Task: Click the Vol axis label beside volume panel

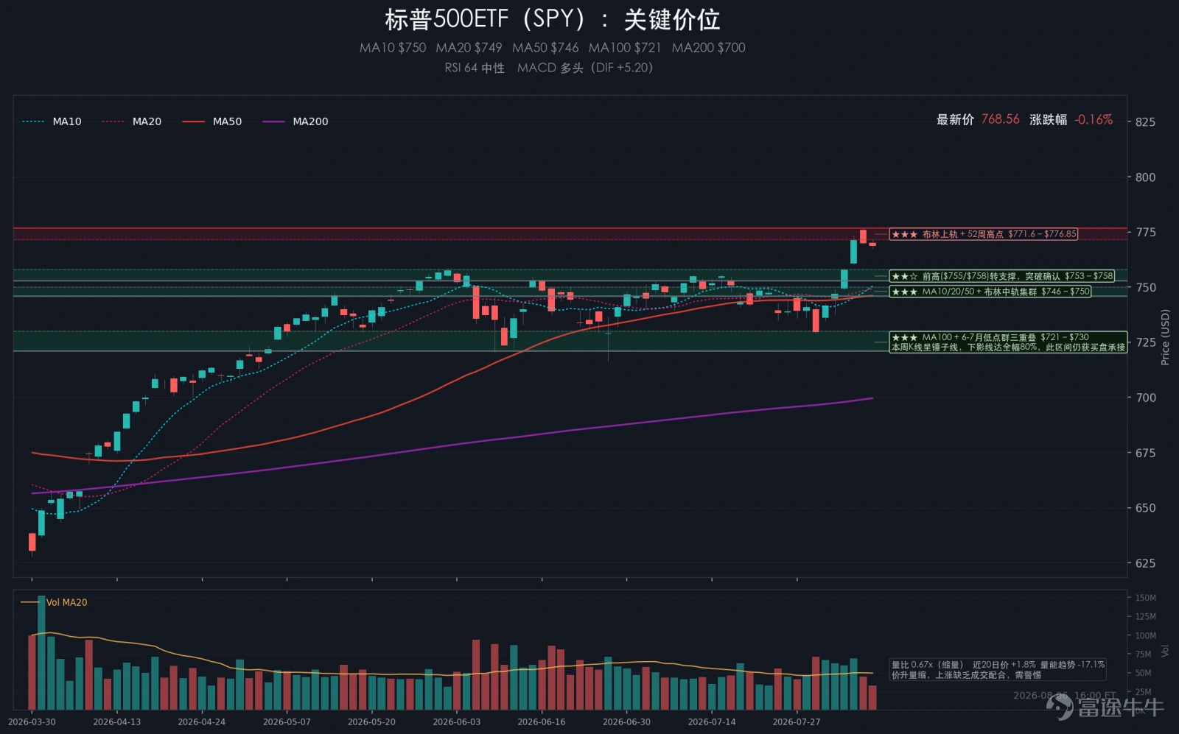Action: click(x=1165, y=651)
